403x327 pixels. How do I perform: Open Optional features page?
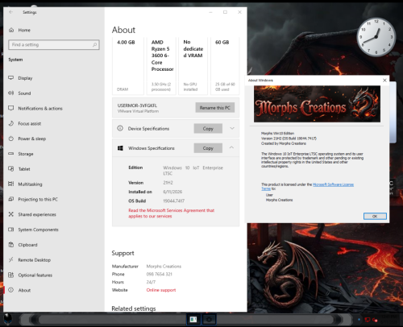point(35,275)
